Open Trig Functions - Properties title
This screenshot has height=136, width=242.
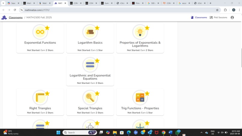(140, 108)
